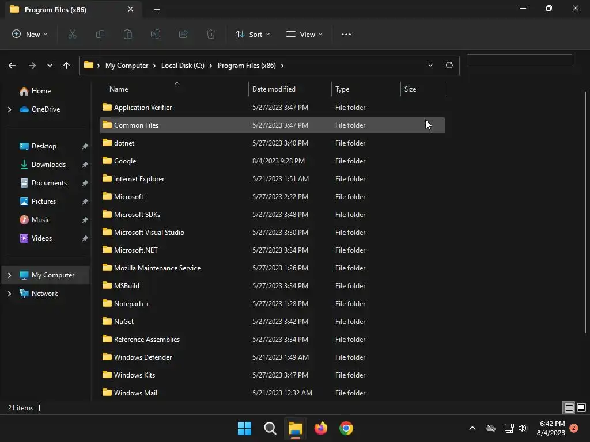
Task: Open recent locations dropdown arrow
Action: pyautogui.click(x=50, y=66)
